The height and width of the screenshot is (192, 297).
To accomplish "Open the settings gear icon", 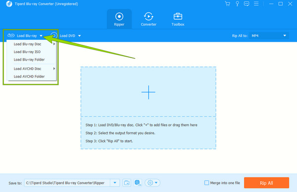I will (150, 183).
